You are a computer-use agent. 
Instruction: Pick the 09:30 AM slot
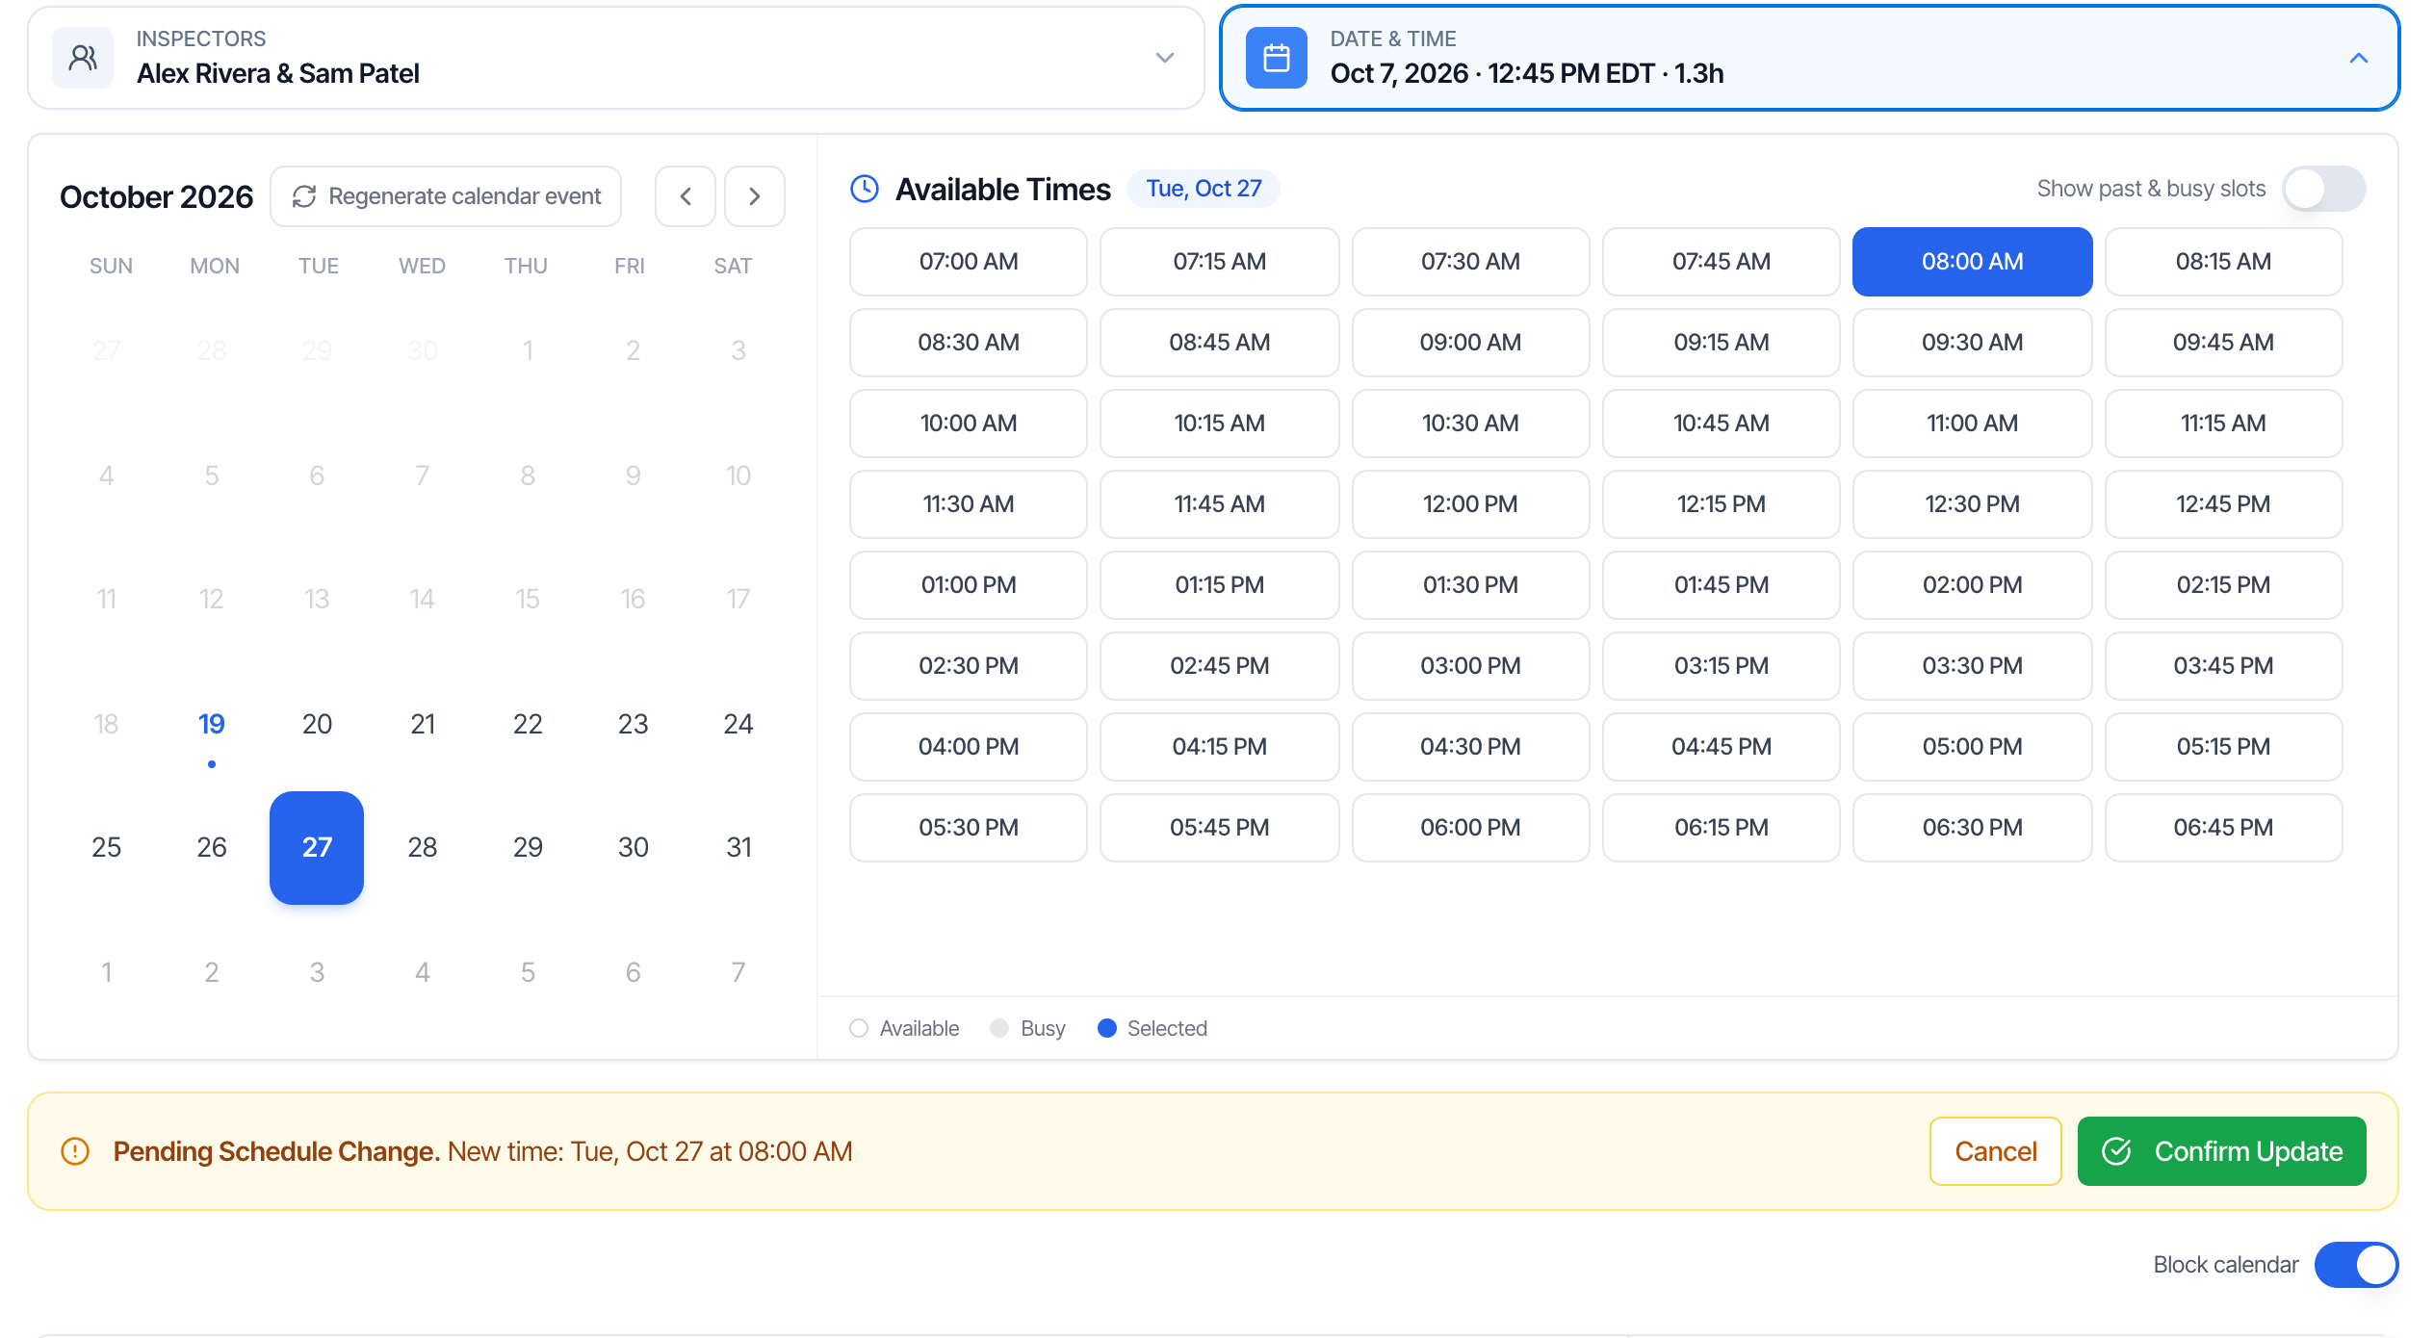1972,343
